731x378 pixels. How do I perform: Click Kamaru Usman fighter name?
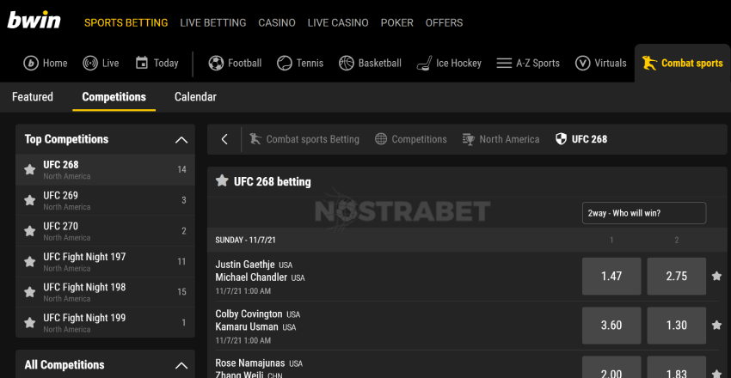coord(247,326)
